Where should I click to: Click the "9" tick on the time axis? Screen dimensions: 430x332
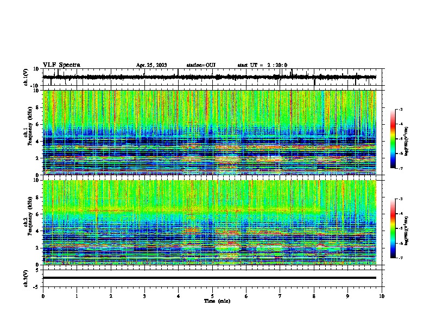coord(347,296)
